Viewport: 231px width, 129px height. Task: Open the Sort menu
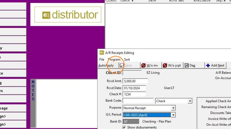click(x=127, y=60)
